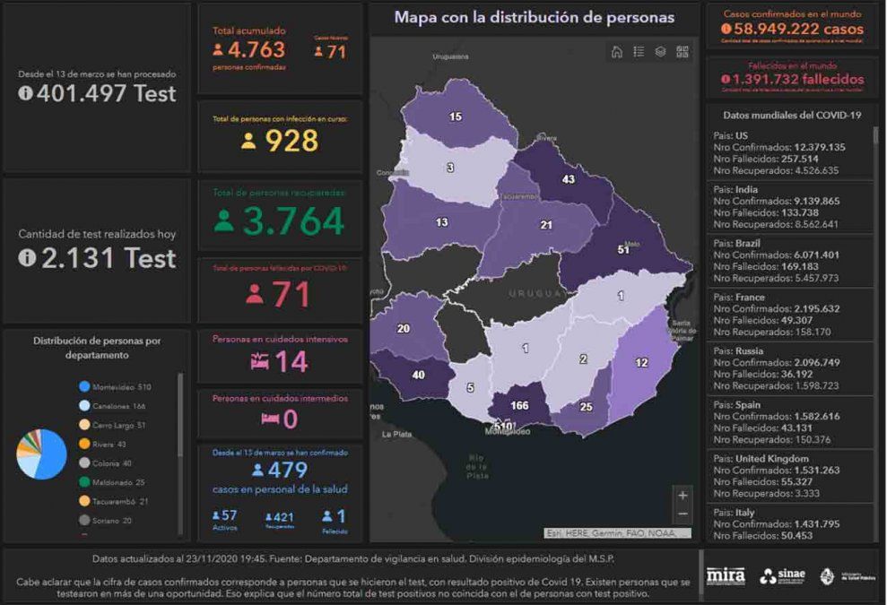Open the map legend list icon

coord(639,52)
